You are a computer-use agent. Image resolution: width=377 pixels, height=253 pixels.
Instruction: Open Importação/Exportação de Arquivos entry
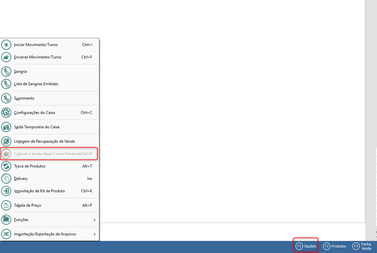pos(50,234)
